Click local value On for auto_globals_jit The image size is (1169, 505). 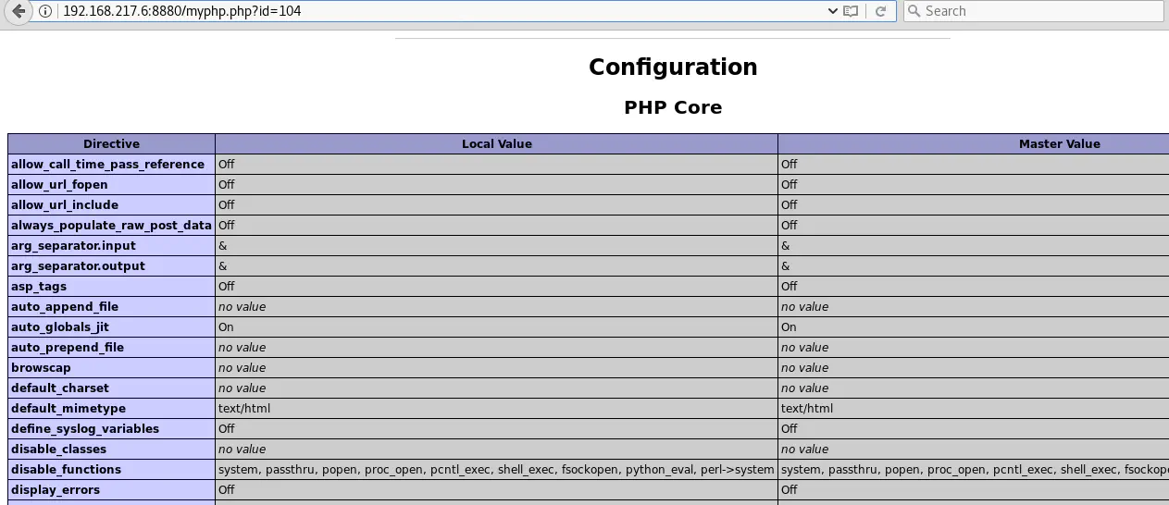tap(226, 326)
